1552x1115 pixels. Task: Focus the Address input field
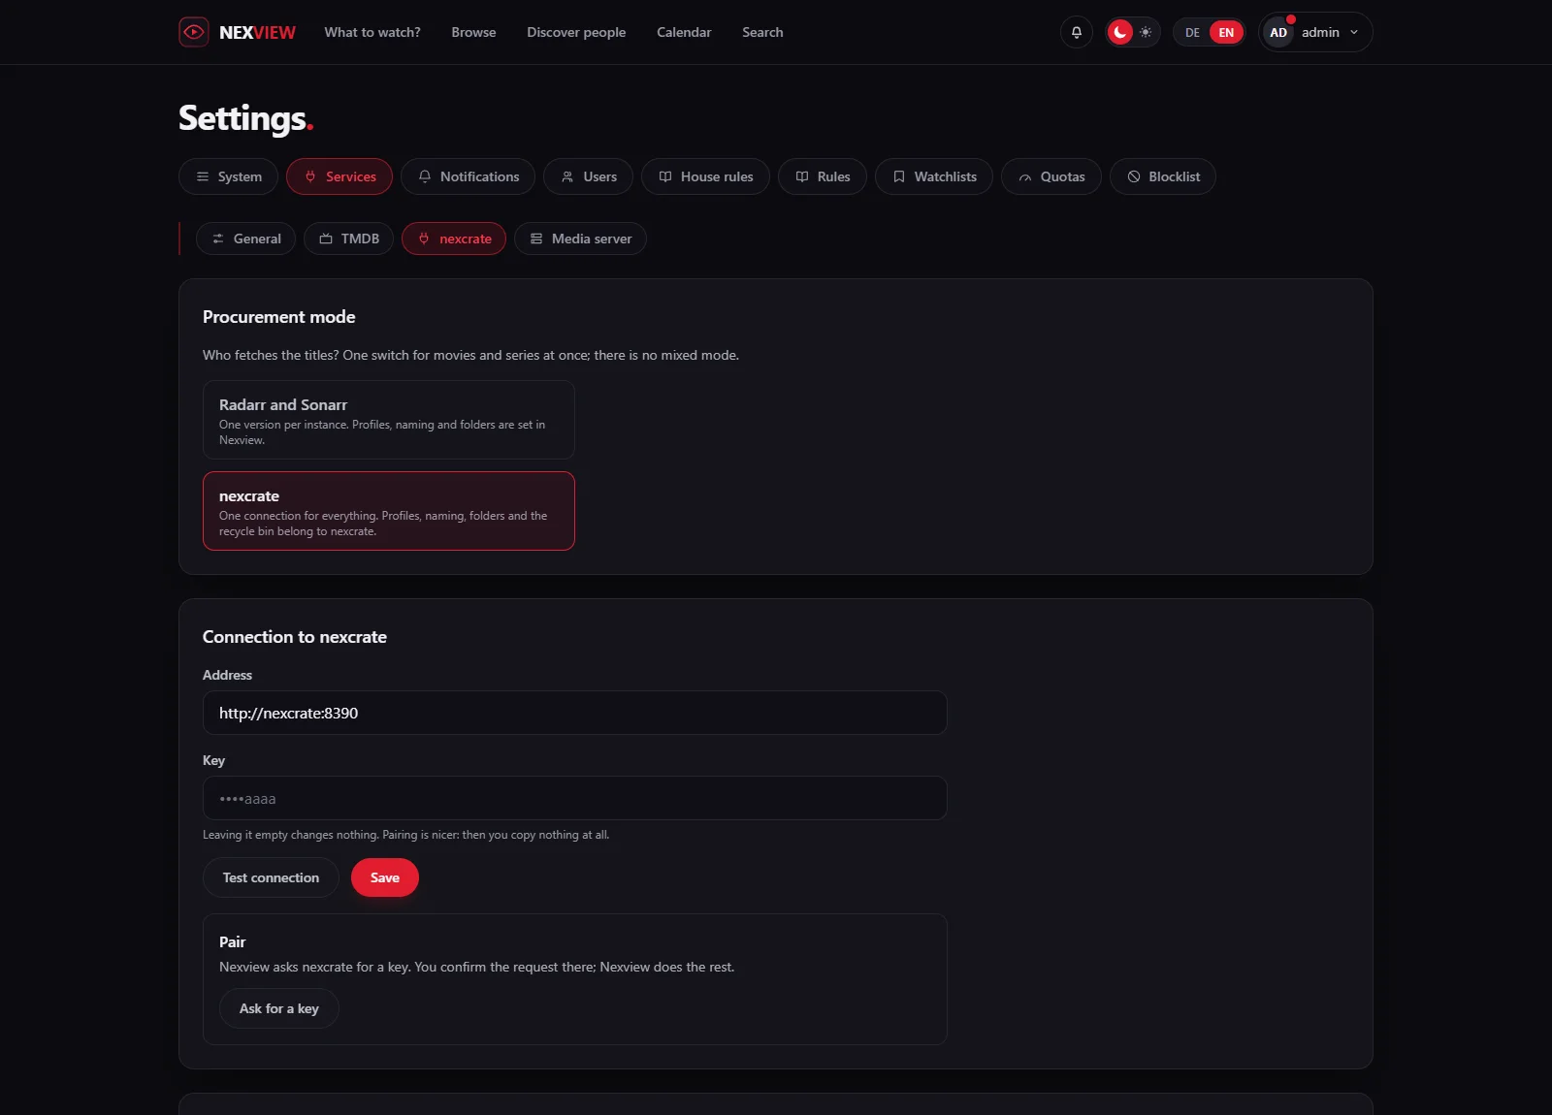575,713
